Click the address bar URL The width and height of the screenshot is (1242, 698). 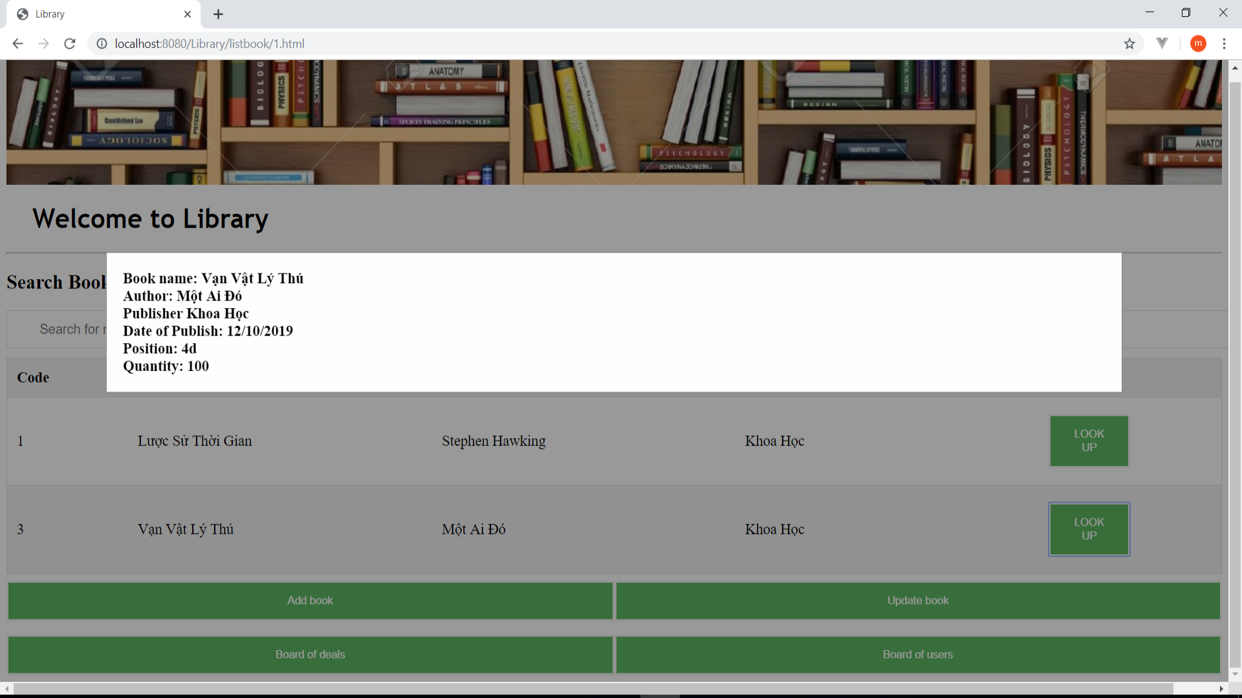point(210,43)
